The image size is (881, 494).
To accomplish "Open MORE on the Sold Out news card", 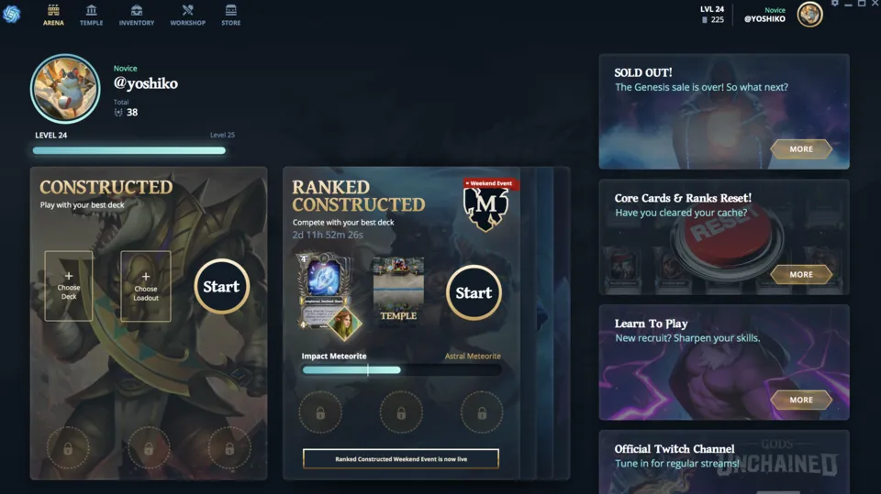I will (801, 148).
